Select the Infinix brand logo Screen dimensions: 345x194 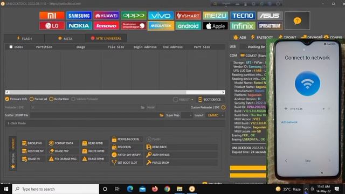coord(243,26)
